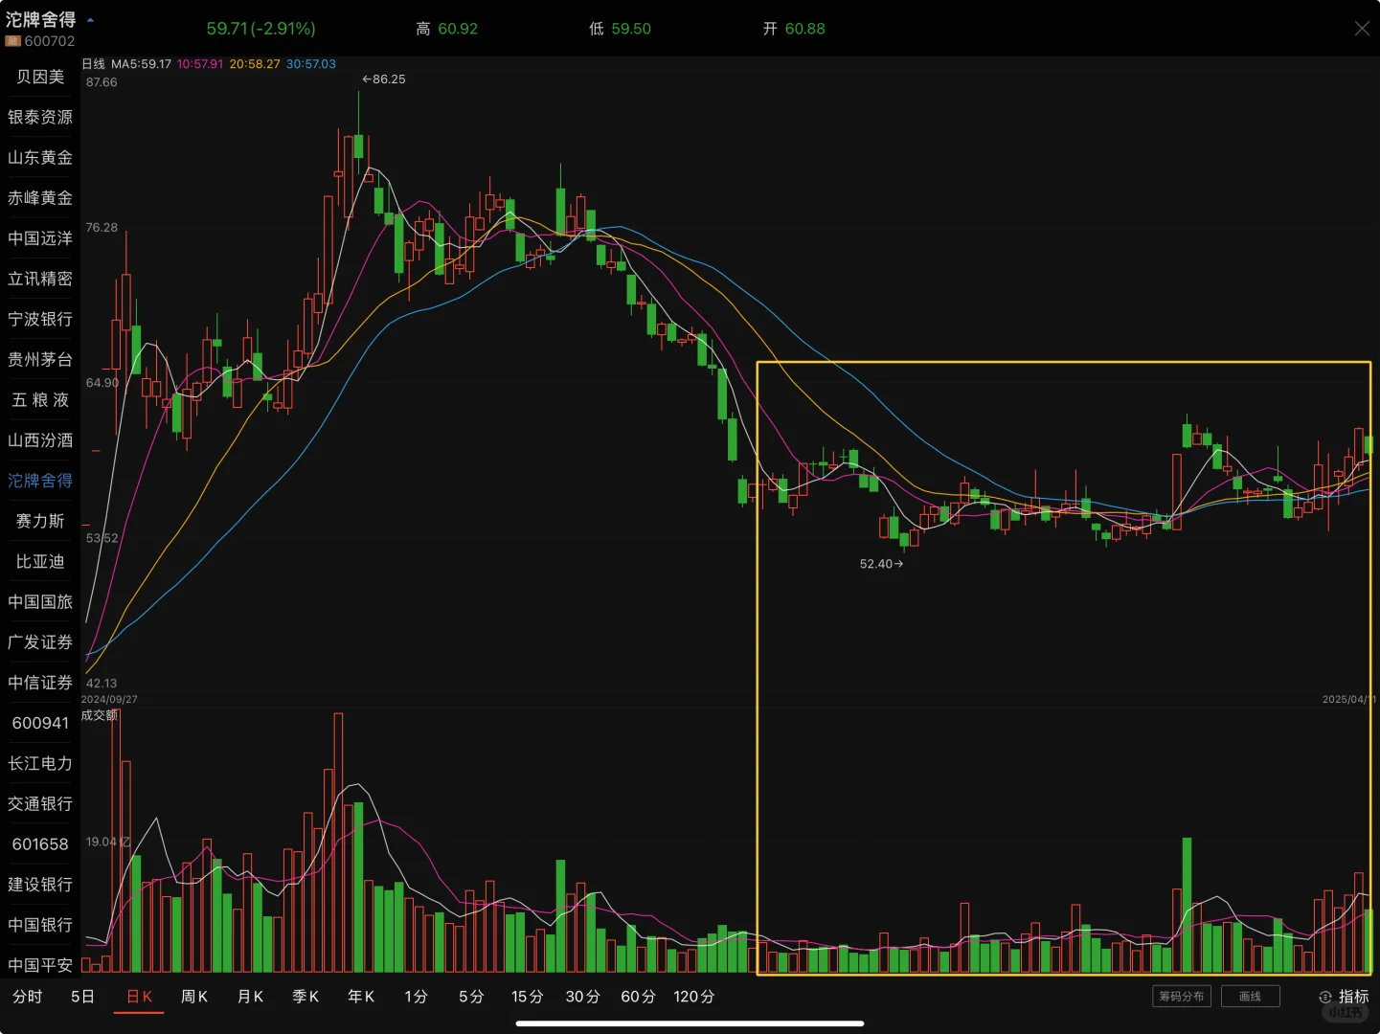Close the chart with the X icon
The width and height of the screenshot is (1380, 1034).
click(1362, 29)
